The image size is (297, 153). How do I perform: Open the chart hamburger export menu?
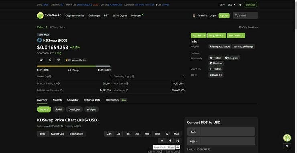pos(178,147)
